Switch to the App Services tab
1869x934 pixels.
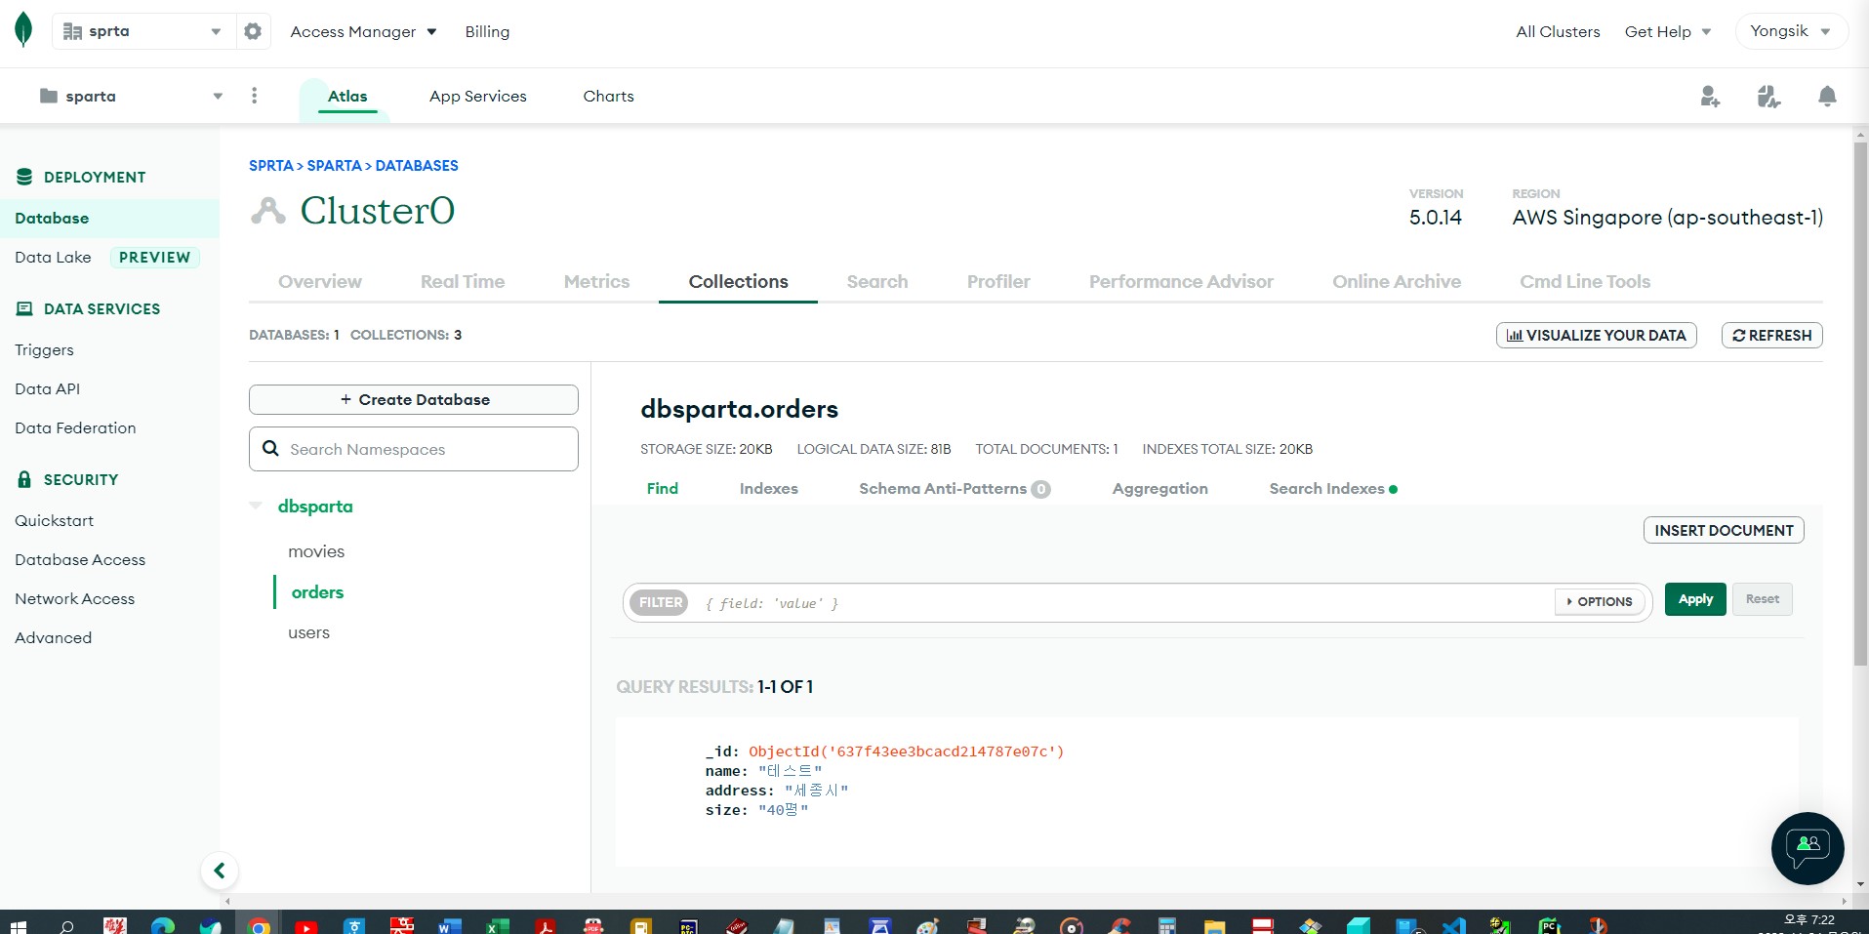click(478, 96)
